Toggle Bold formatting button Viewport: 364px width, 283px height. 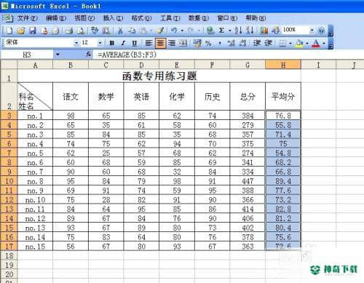point(111,44)
